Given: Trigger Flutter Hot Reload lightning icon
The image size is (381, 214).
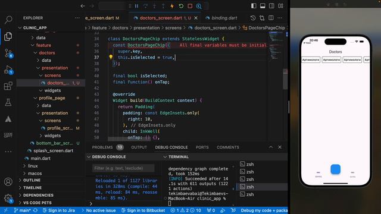Looking at the screenshot, I should click(x=172, y=6).
